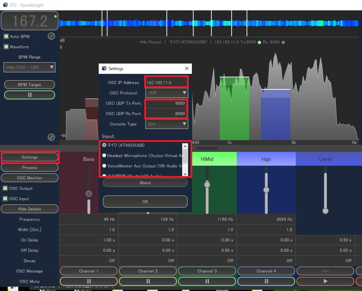Click the input list scroll down arrow
The height and width of the screenshot is (291, 362).
tap(185, 174)
